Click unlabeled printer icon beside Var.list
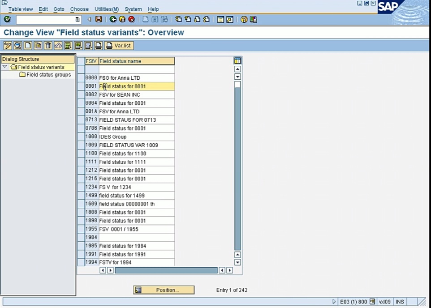 [x=99, y=46]
